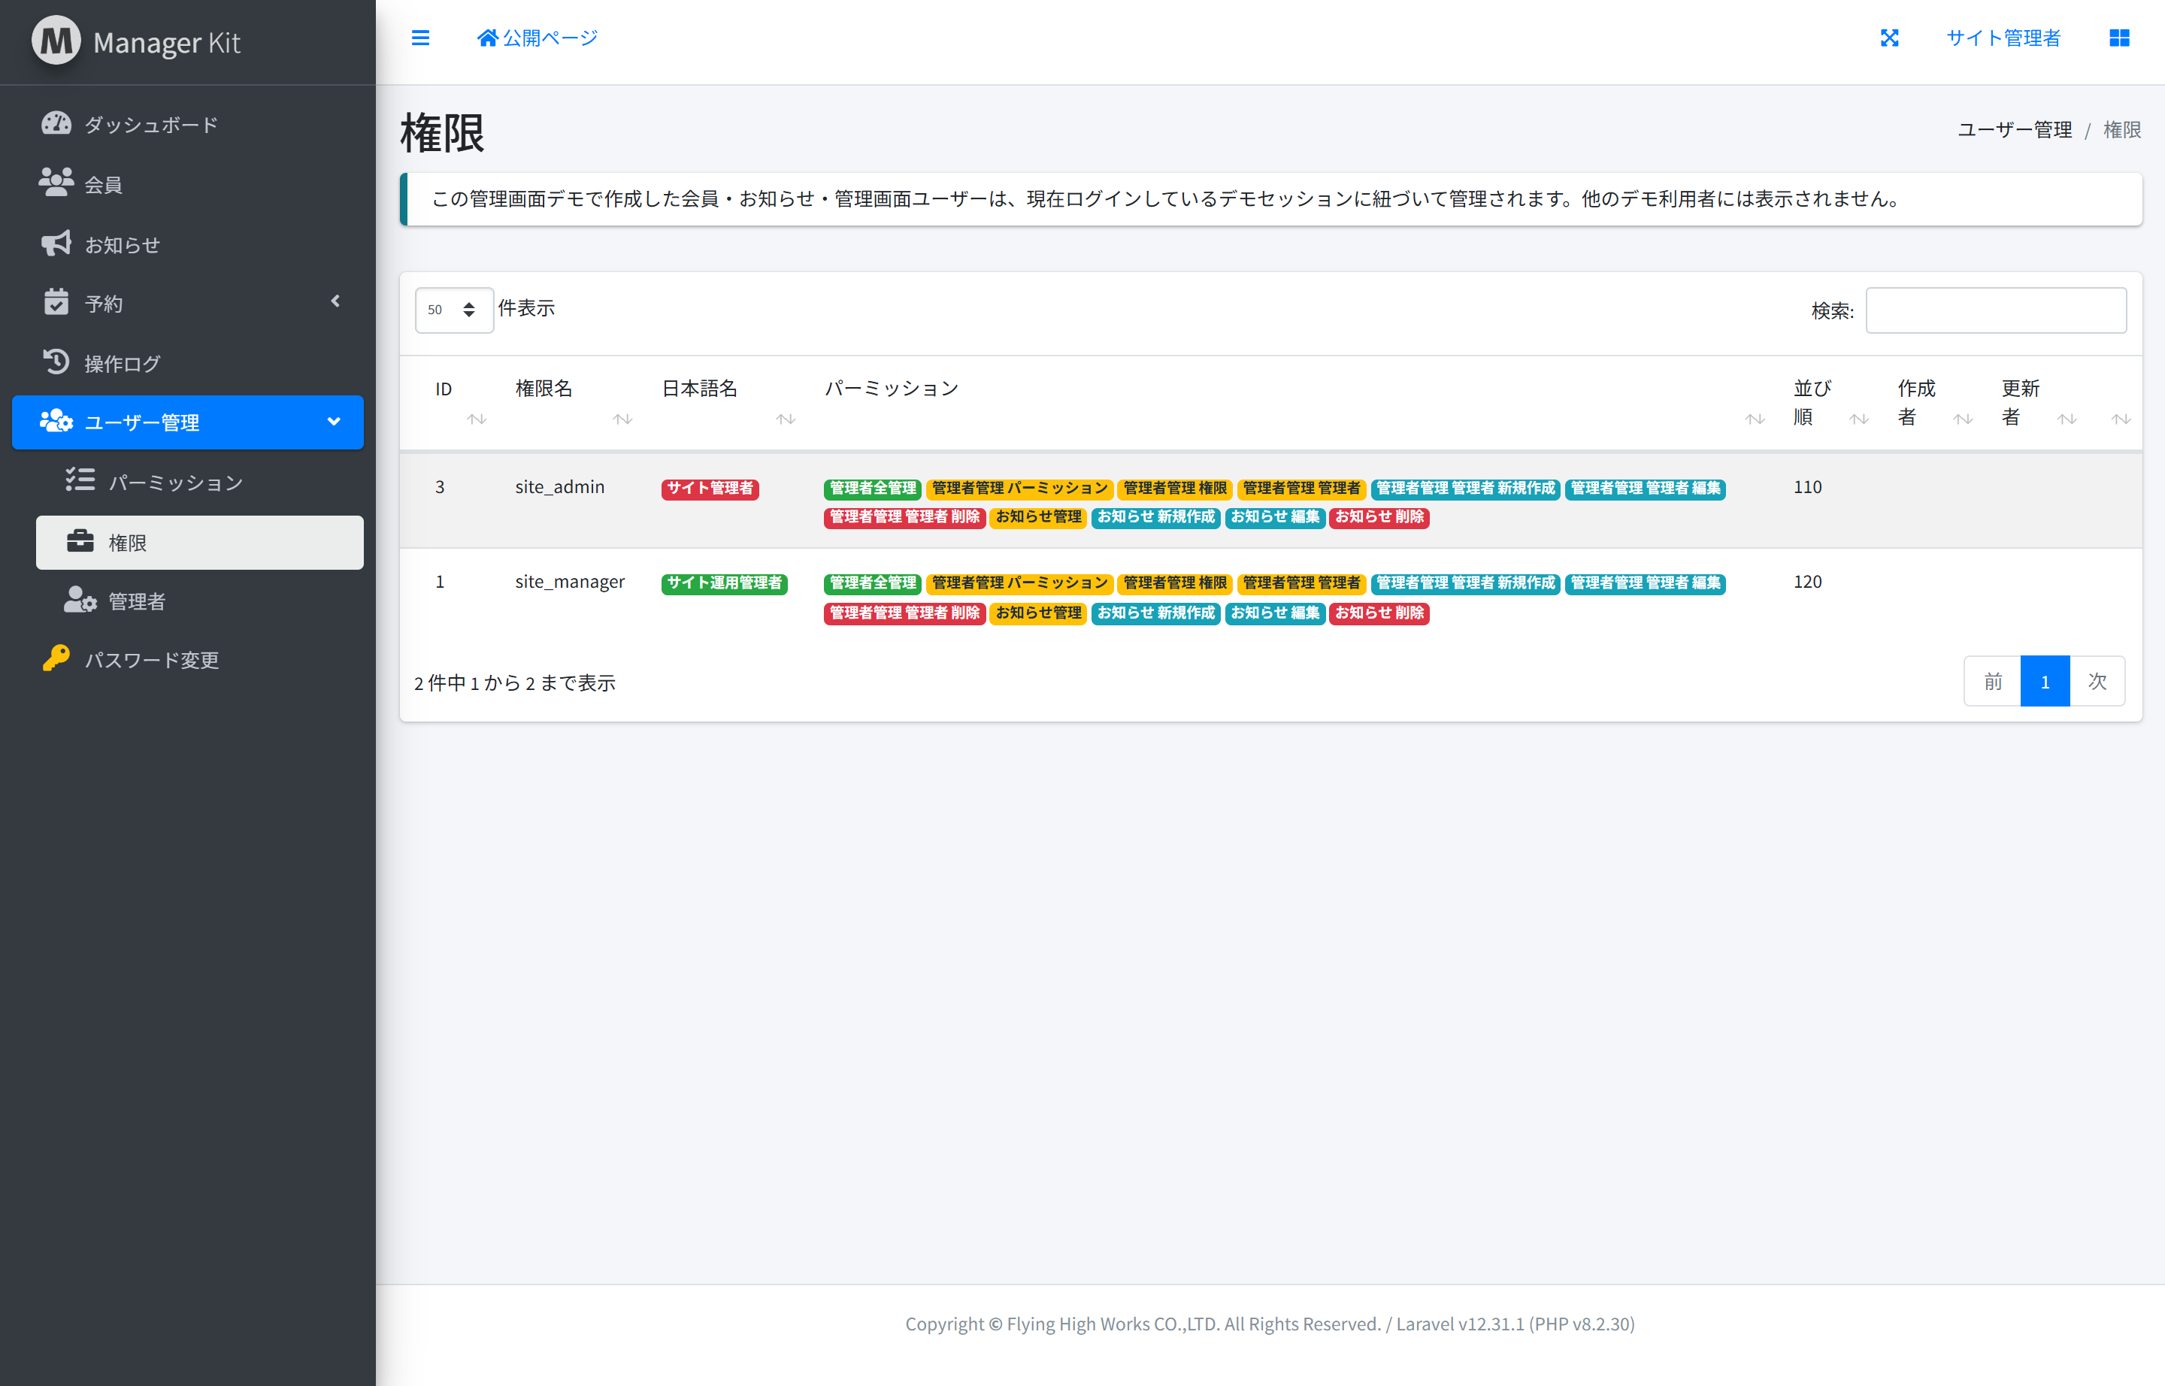2165x1386 pixels.
Task: Open 操作ログ in the sidebar
Action: tap(187, 363)
